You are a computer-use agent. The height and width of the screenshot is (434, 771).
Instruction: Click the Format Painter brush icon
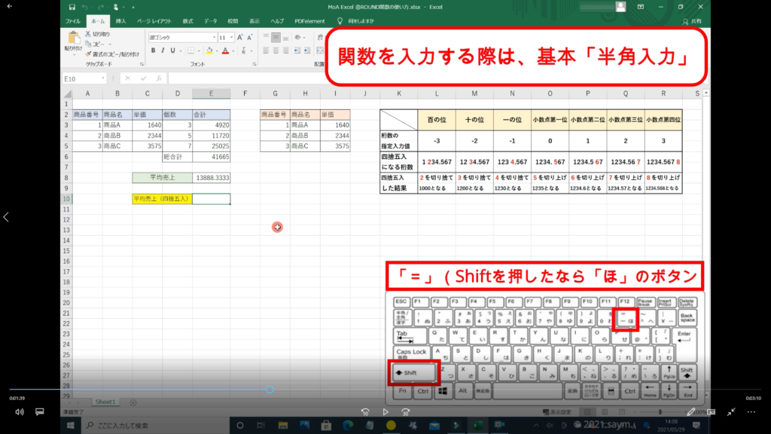pyautogui.click(x=89, y=54)
